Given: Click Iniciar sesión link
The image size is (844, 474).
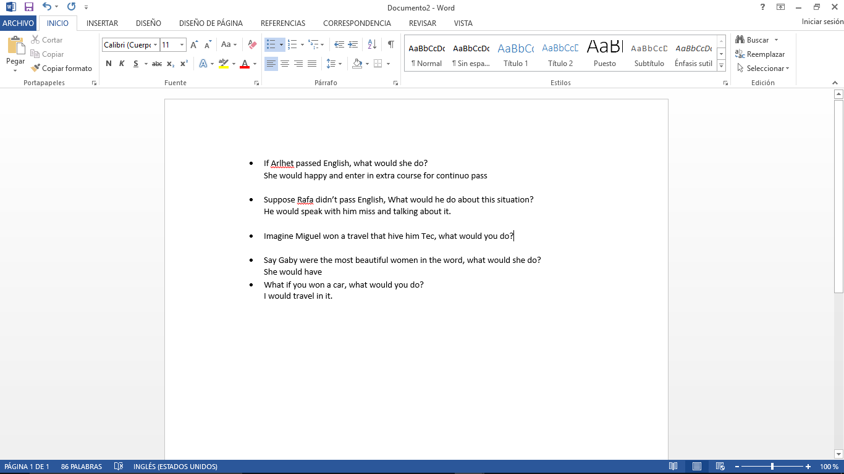Looking at the screenshot, I should click(x=822, y=22).
